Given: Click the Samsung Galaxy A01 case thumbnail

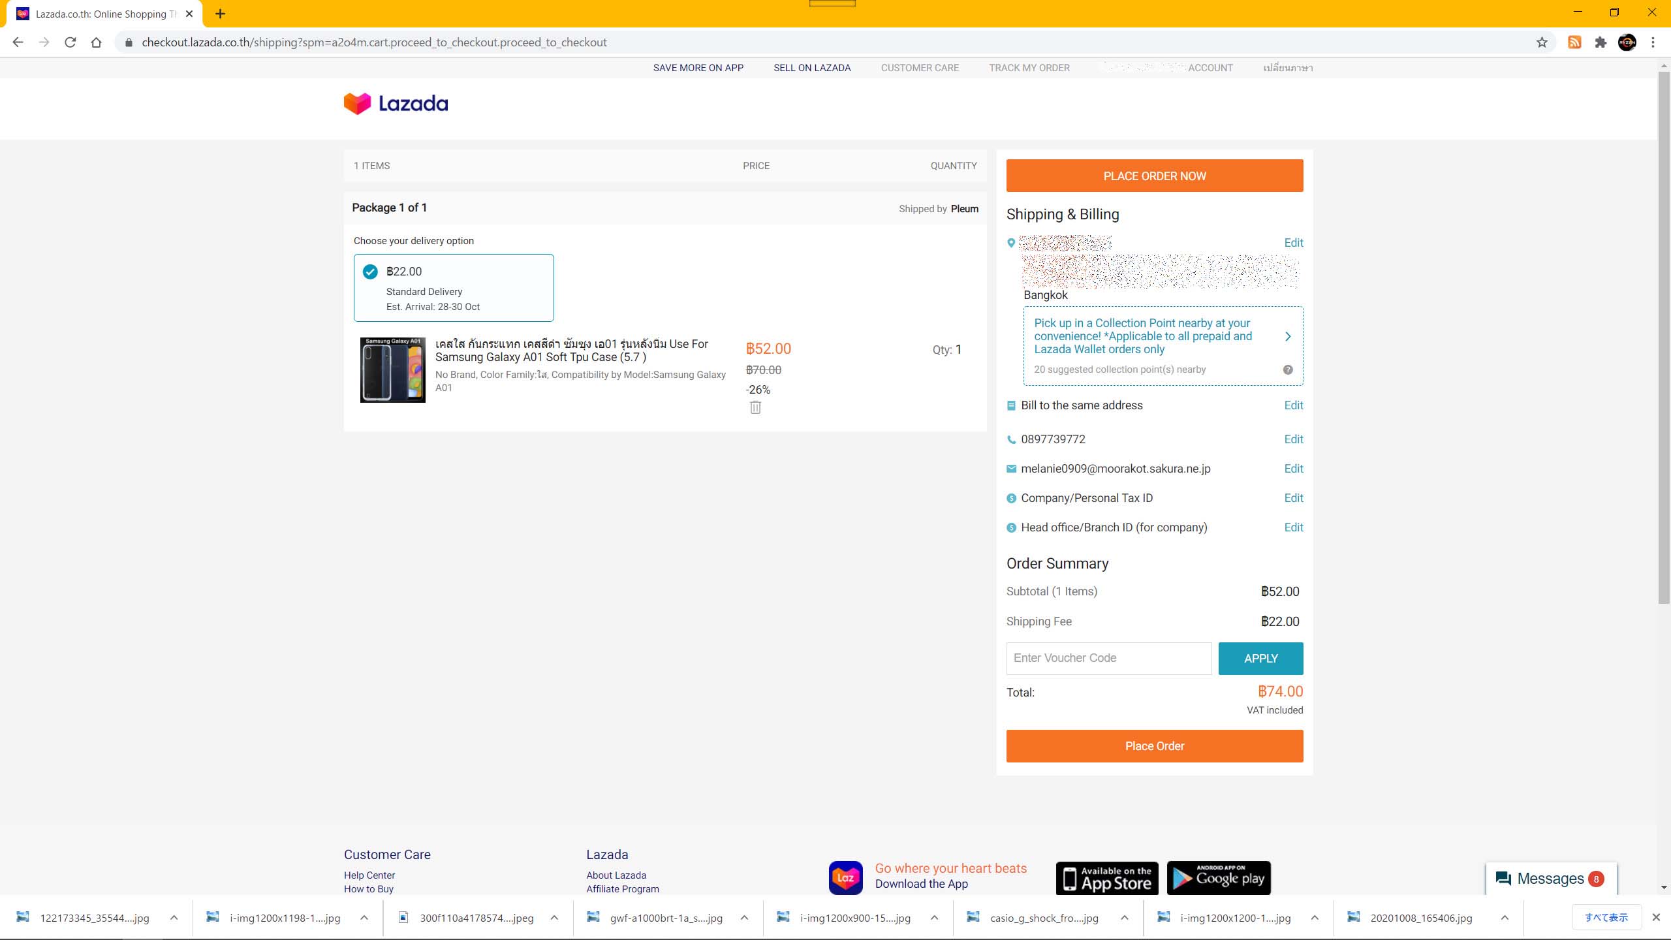Looking at the screenshot, I should [393, 369].
